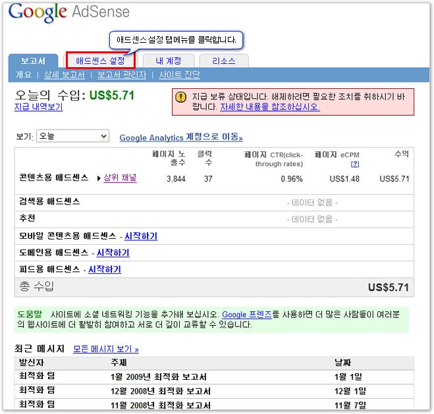434x414 pixels.
Task: Click the page CTR value 0.96%
Action: (292, 179)
